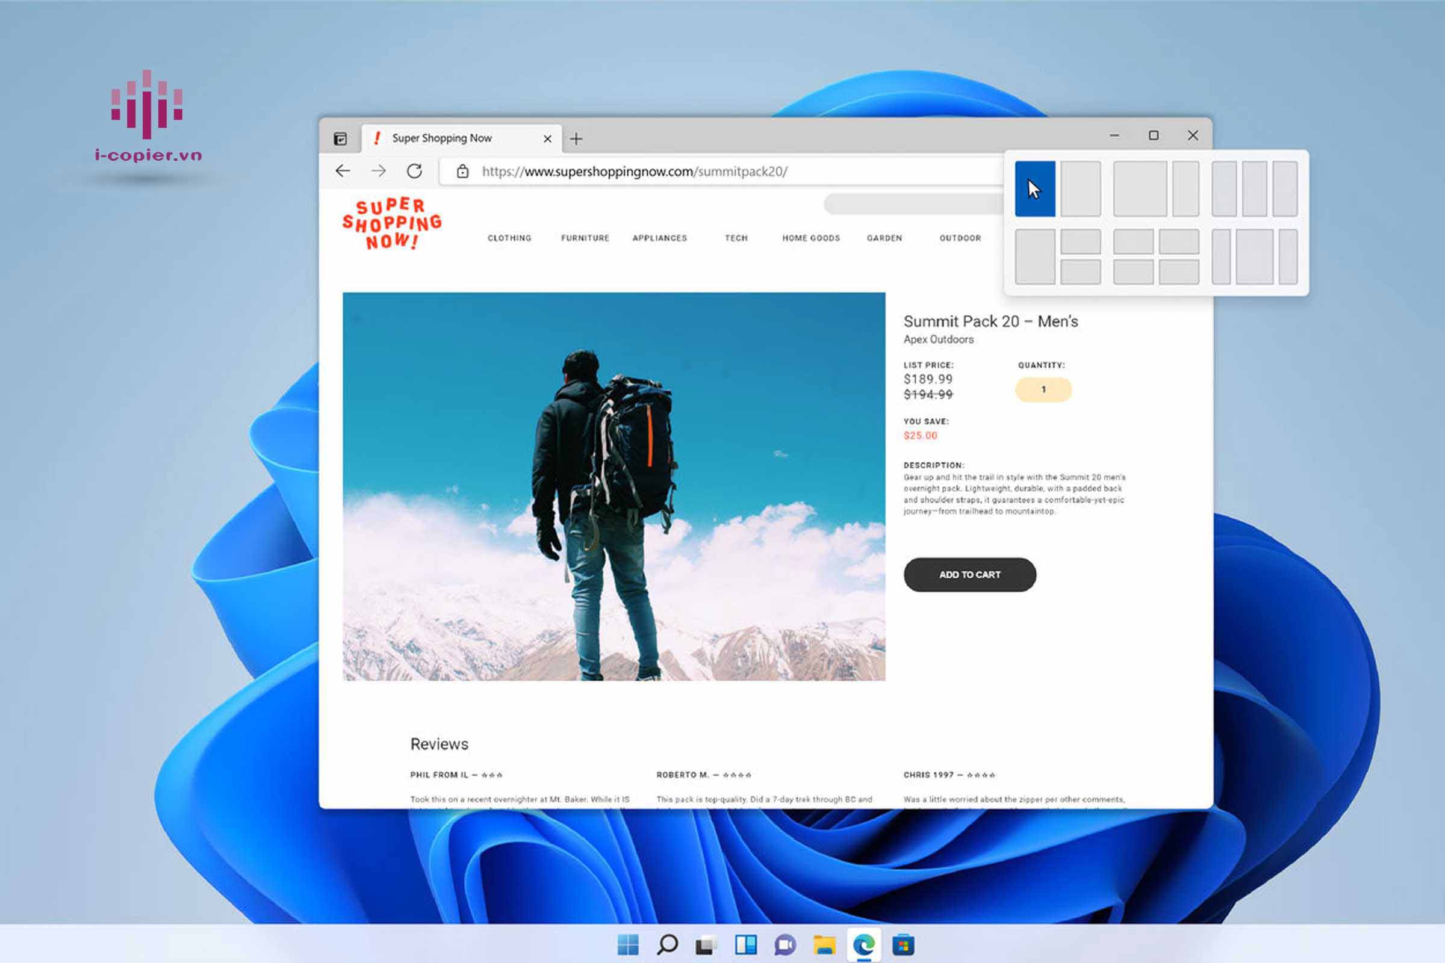Screen dimensions: 1445x963
Task: Click the Super Shopping Now logo
Action: coord(392,223)
